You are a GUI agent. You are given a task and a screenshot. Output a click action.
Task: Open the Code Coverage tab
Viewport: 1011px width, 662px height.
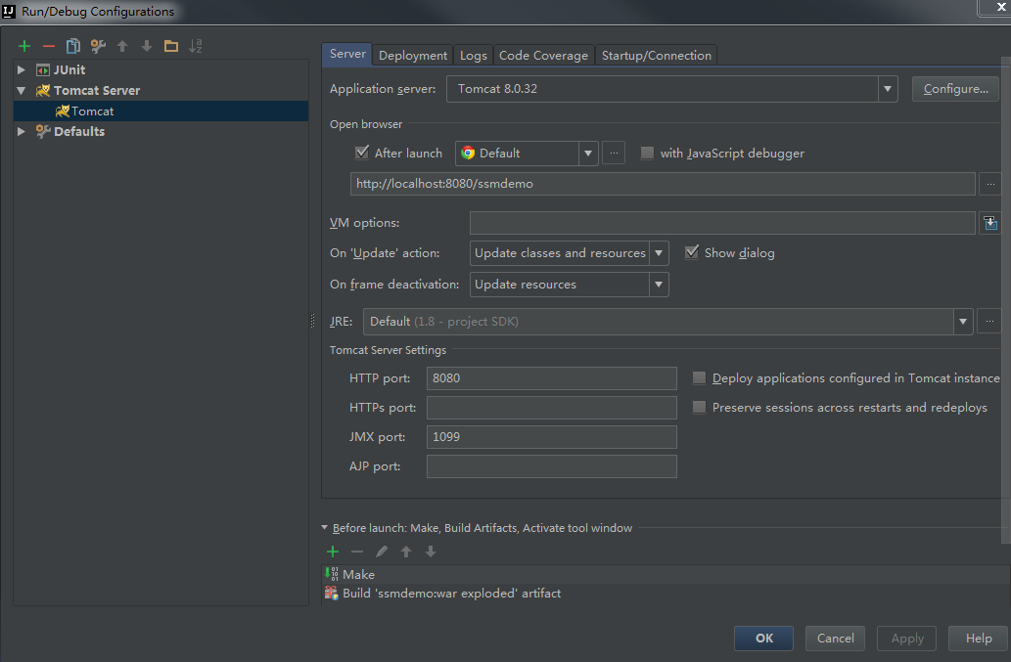click(x=543, y=56)
